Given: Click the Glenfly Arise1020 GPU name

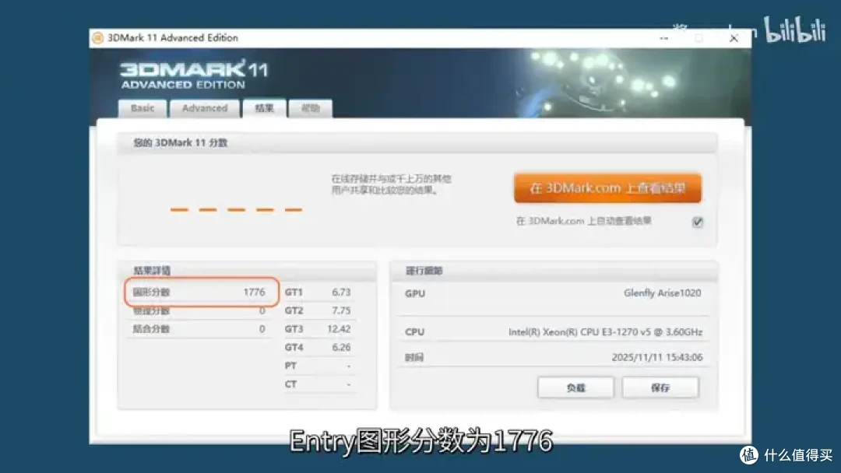Looking at the screenshot, I should (662, 293).
